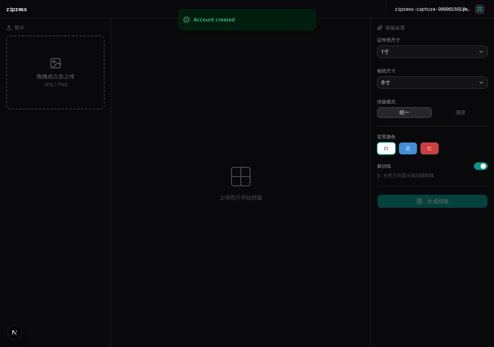Click the image placeholder icon in upload area
The width and height of the screenshot is (494, 347).
point(56,63)
